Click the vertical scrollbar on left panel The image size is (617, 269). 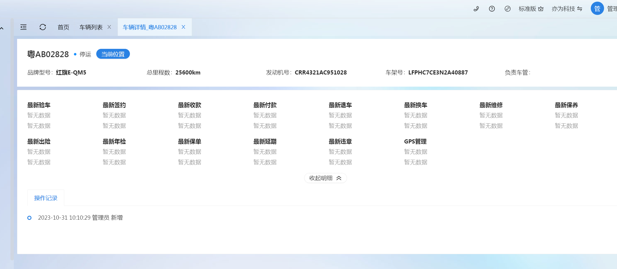12,138
